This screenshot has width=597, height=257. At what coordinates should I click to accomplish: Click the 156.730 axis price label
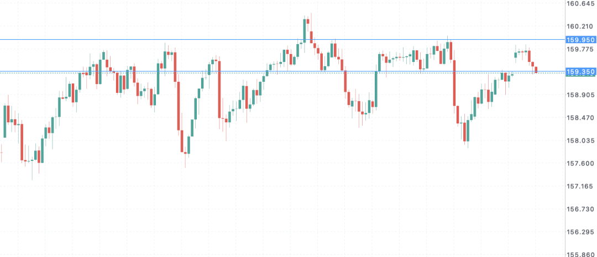click(x=580, y=209)
